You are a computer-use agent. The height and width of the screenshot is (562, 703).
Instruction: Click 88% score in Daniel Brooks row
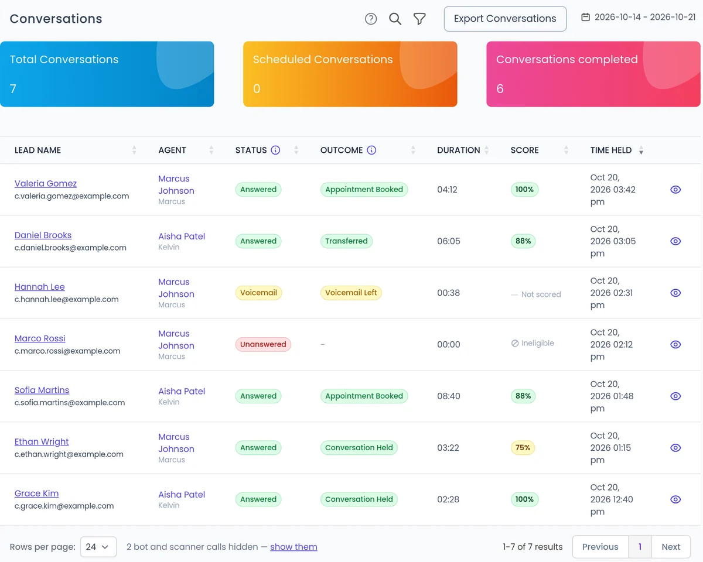coord(523,241)
